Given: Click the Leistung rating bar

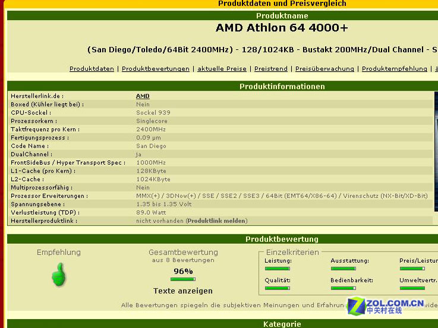Looking at the screenshot, I should 278,269.
